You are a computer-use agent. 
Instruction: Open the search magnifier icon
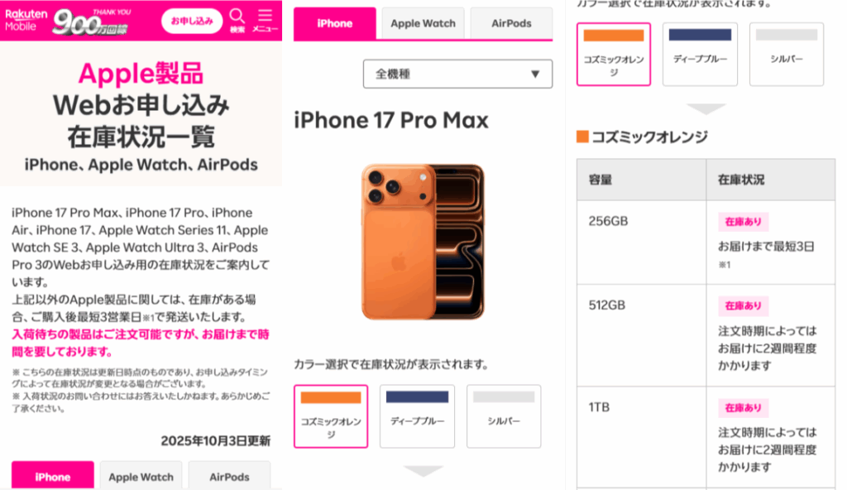pyautogui.click(x=237, y=21)
